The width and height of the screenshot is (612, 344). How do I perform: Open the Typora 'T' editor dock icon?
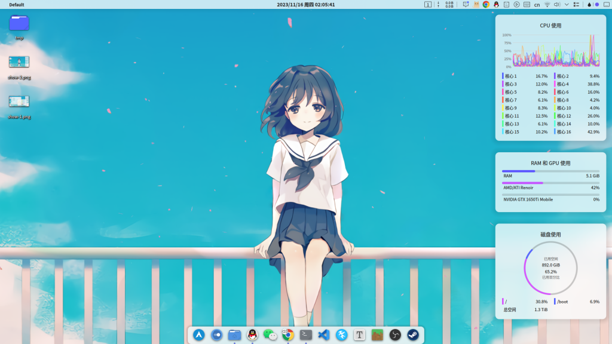point(359,334)
